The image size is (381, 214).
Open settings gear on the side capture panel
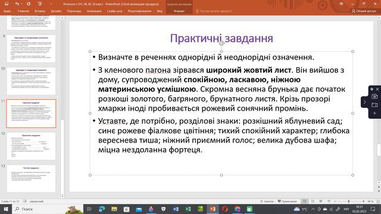371,89
